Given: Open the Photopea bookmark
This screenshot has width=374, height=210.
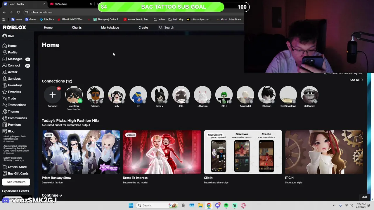Looking at the screenshot, I should point(107,20).
